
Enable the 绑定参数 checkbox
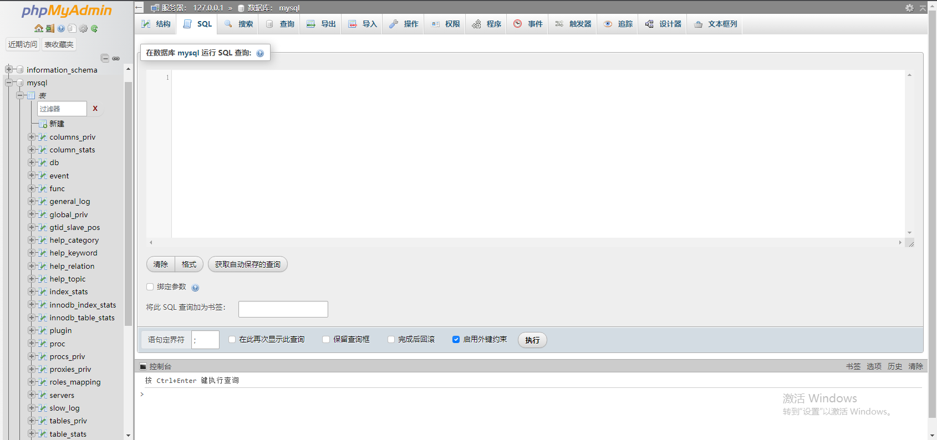(x=150, y=286)
